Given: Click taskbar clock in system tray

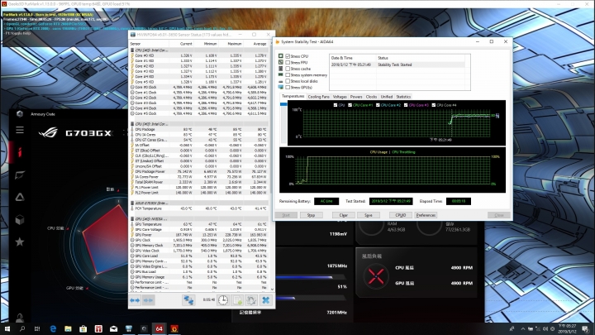Looking at the screenshot, I should coord(567,328).
